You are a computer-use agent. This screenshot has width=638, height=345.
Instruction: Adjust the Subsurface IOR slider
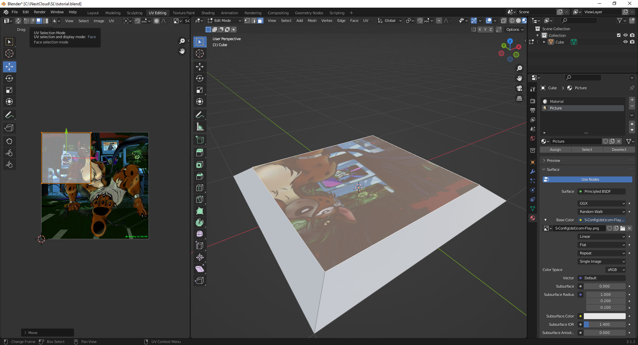[x=604, y=324]
